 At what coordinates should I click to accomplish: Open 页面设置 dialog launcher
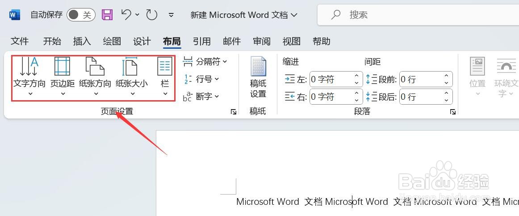coord(234,112)
